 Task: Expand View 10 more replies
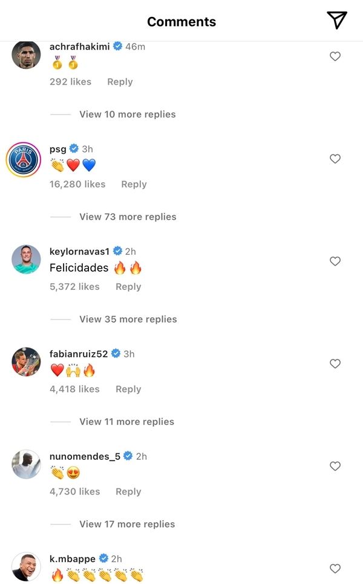coord(127,114)
